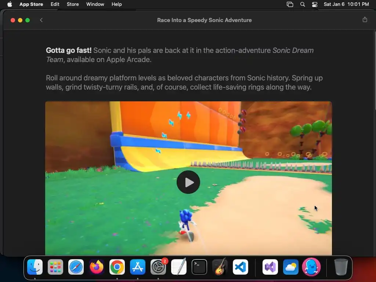Open the Store menu

click(x=73, y=4)
